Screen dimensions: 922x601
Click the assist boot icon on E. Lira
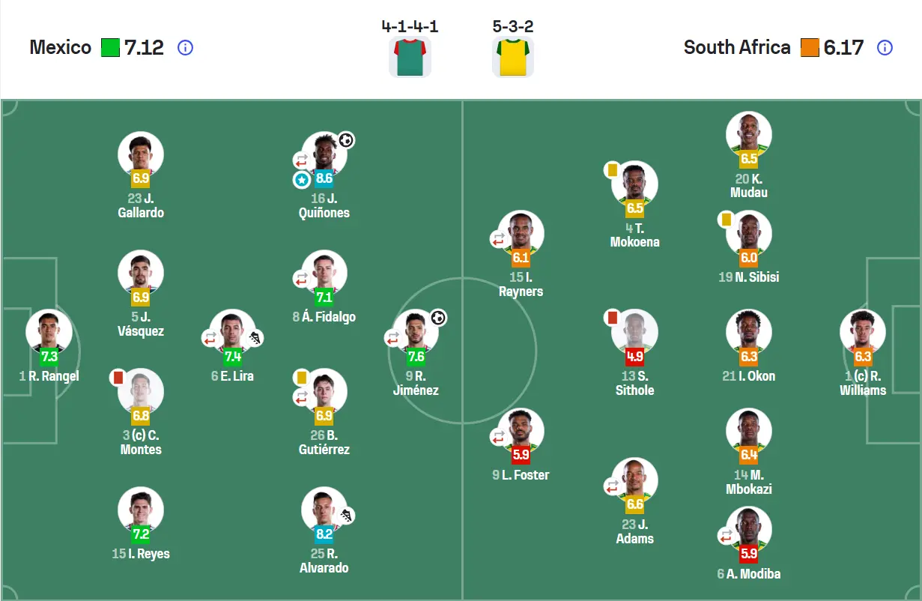coord(255,338)
